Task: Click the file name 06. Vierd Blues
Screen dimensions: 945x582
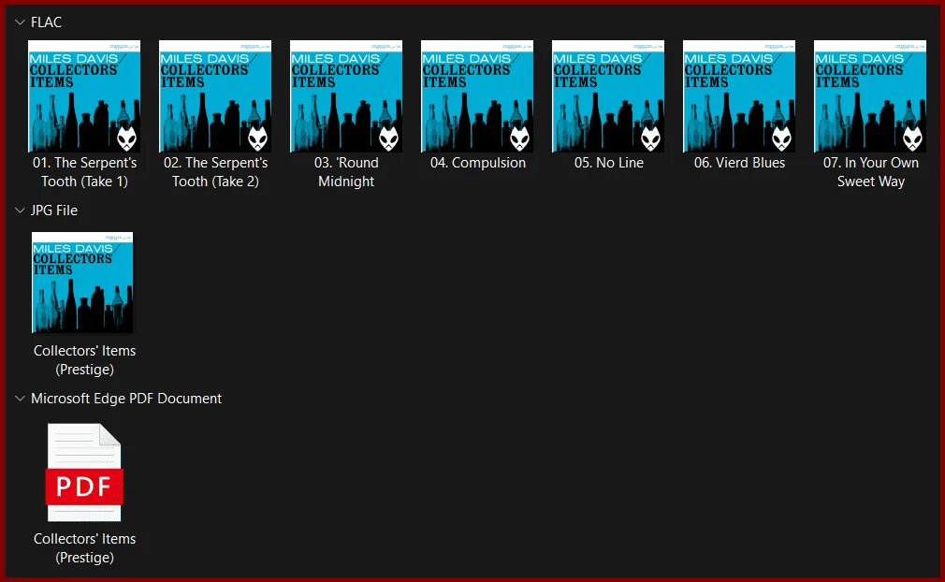Action: pyautogui.click(x=739, y=163)
